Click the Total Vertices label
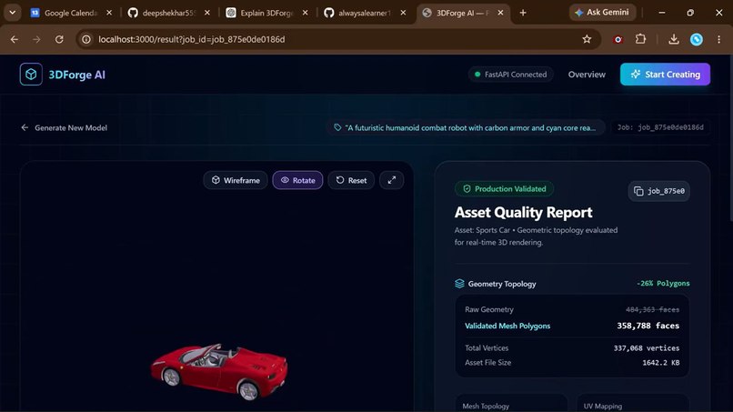The image size is (733, 412). tap(487, 348)
